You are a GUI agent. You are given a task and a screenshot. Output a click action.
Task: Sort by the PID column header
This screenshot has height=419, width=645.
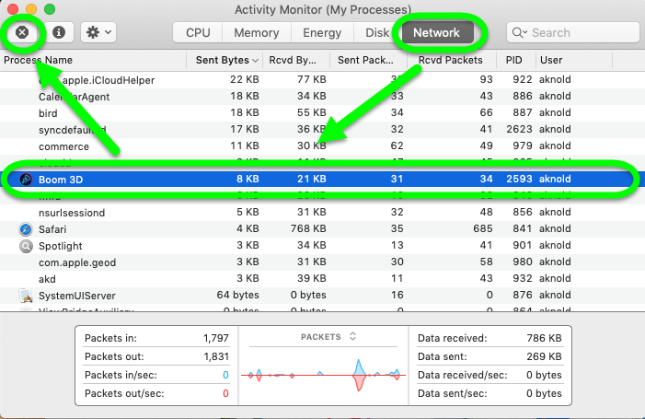tap(513, 60)
